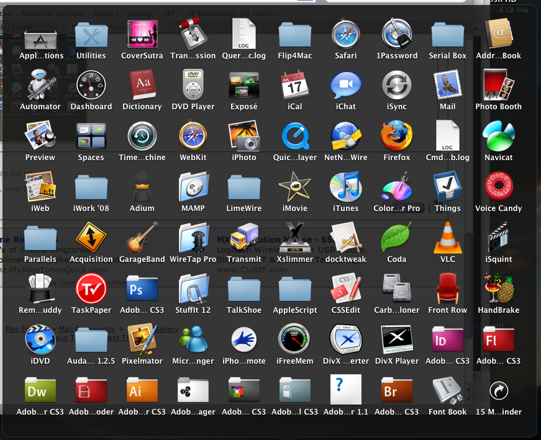541x440 pixels.
Task: Launch Voice Candy
Action: [x=499, y=186]
